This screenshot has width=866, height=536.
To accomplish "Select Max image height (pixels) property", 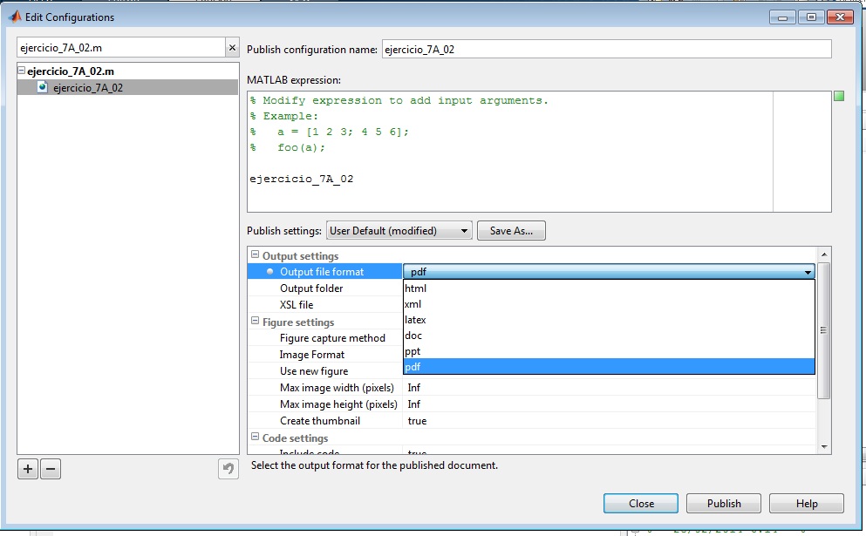I will [x=338, y=404].
